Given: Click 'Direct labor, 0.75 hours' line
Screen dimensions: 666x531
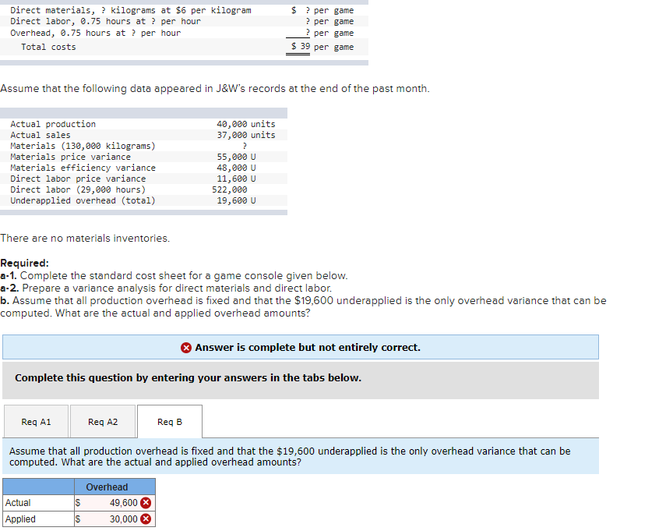Looking at the screenshot, I should (106, 21).
